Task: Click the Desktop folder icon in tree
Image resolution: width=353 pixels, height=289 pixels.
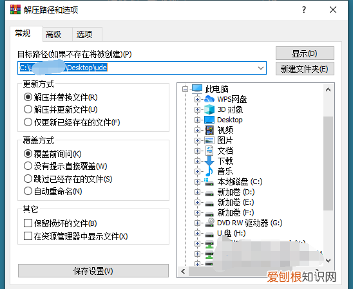Action: 209,120
